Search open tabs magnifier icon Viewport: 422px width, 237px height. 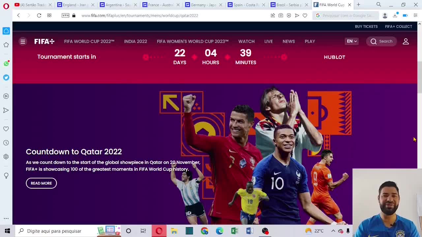tap(378, 5)
